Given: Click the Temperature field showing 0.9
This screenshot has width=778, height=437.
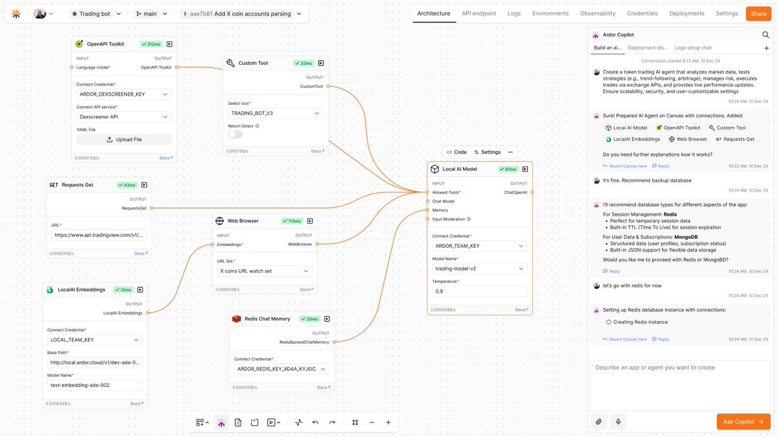Looking at the screenshot, I should pos(480,291).
